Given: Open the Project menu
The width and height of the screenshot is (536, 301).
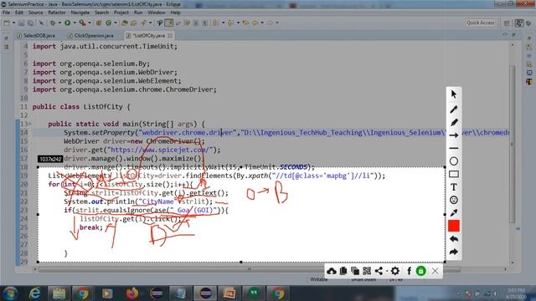Looking at the screenshot, I should [x=121, y=13].
